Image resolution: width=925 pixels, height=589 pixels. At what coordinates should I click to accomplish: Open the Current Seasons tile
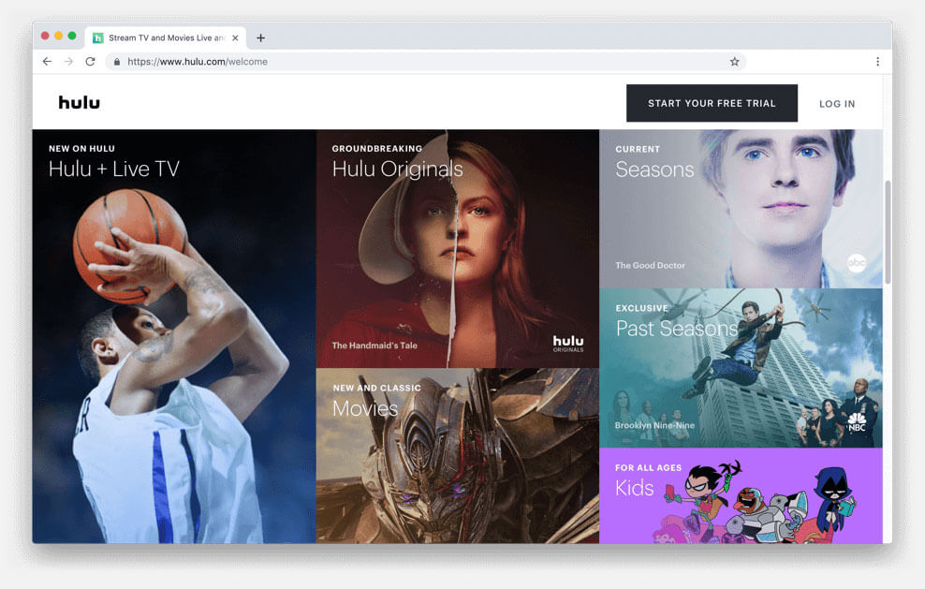(741, 209)
